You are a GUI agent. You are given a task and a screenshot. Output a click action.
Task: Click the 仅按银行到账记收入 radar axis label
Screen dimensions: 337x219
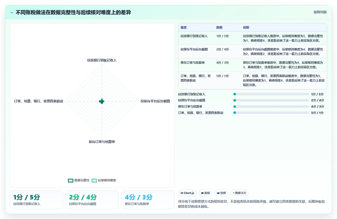[x=102, y=60]
